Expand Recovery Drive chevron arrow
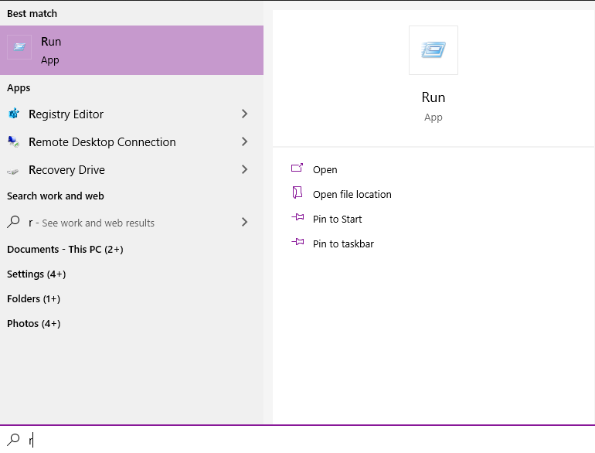Screen dimensions: 595x453 (244, 170)
